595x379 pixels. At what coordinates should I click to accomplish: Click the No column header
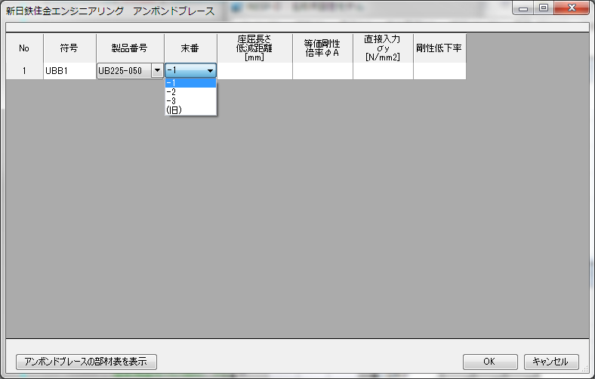click(24, 48)
